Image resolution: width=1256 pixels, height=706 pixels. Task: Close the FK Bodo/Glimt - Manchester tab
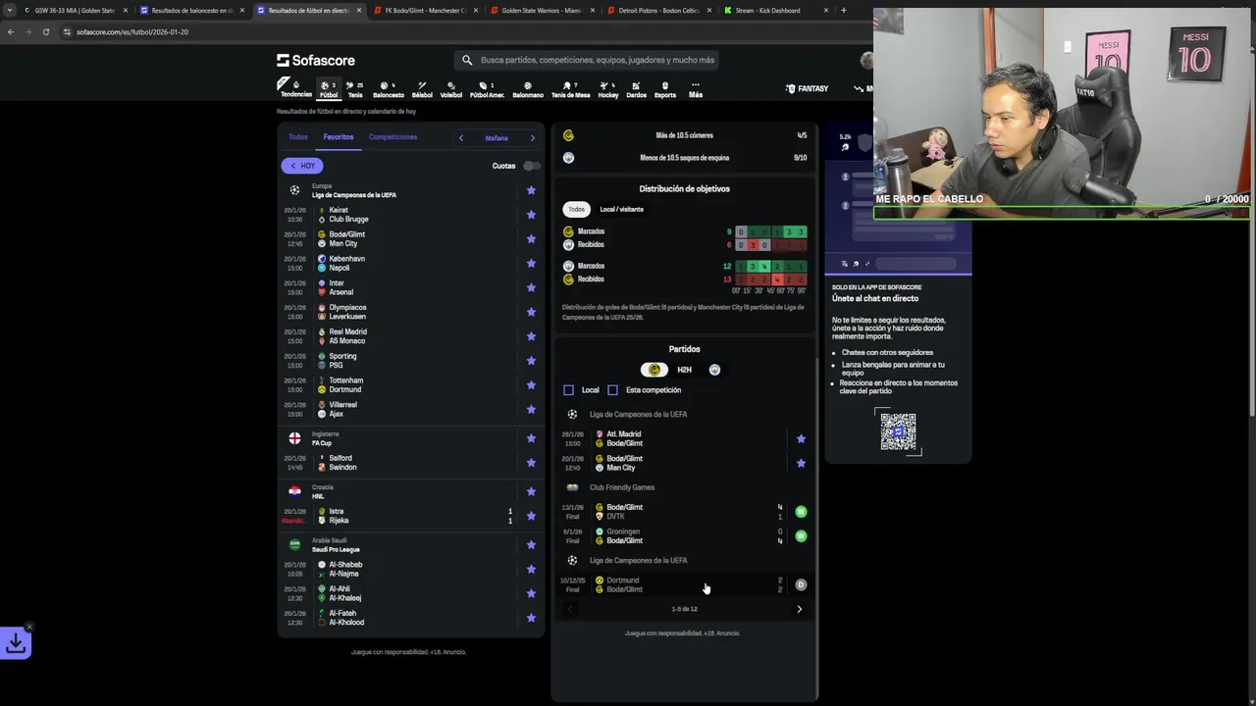[476, 10]
